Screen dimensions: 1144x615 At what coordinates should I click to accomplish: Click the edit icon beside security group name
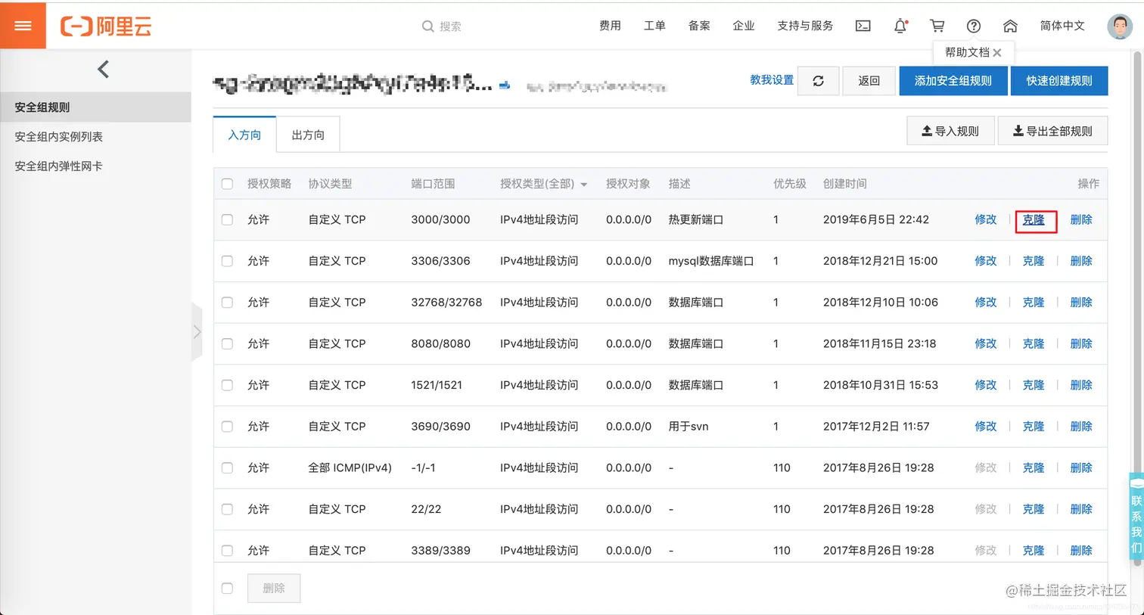coord(505,85)
